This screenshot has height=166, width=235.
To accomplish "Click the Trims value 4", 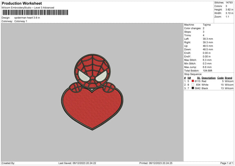I will tap(204, 35).
